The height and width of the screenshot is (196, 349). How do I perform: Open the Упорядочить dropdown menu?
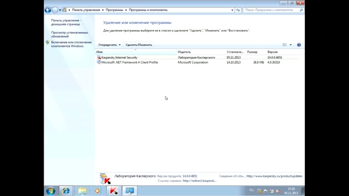(109, 45)
